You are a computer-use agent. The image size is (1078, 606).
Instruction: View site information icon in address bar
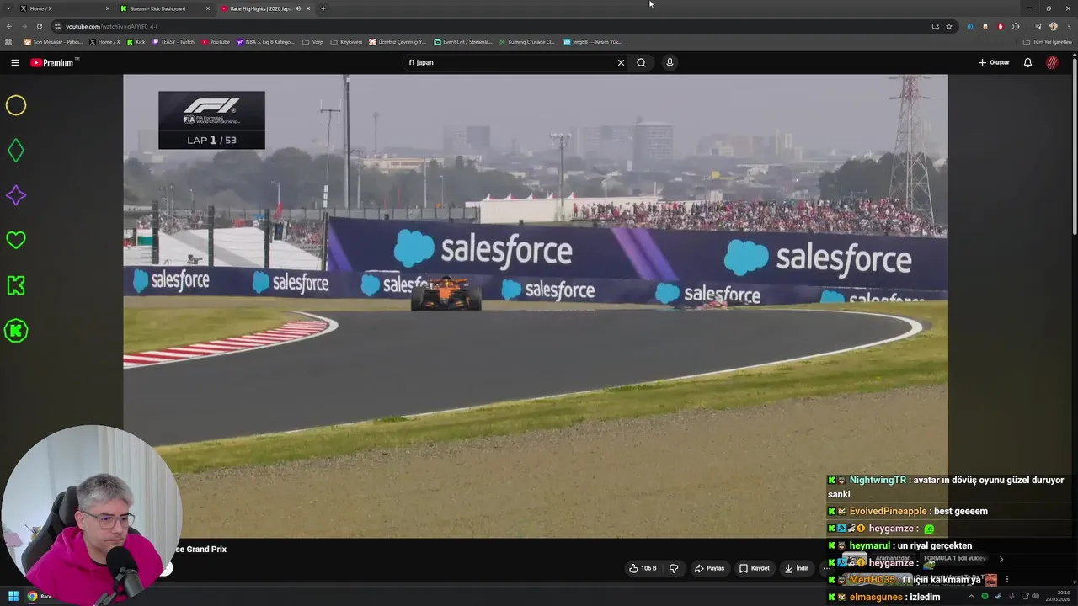coord(57,26)
